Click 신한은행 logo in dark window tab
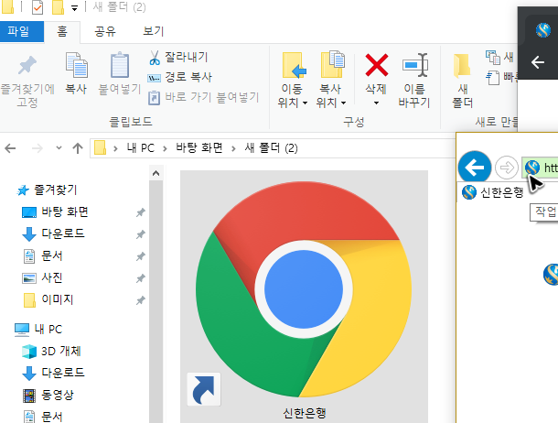Image resolution: width=558 pixels, height=423 pixels. click(543, 30)
